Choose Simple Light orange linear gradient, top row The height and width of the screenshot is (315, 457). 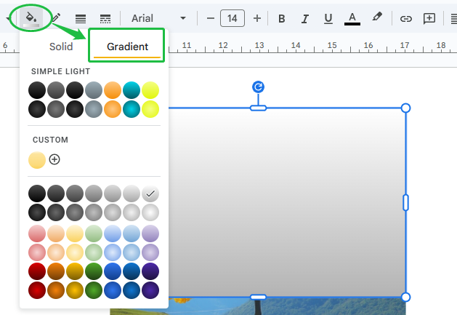pyautogui.click(x=113, y=90)
